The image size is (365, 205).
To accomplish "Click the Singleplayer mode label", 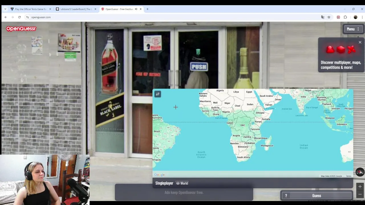I will pyautogui.click(x=164, y=183).
